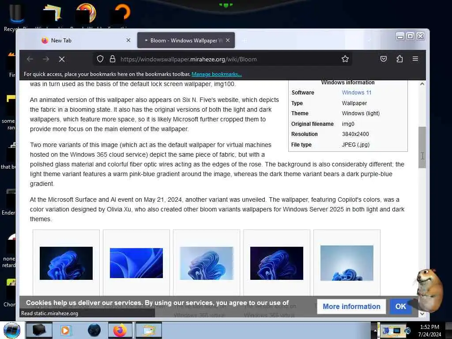Click "Windows information" infobox heading
Viewport: 452px width, 339px height.
point(348,83)
